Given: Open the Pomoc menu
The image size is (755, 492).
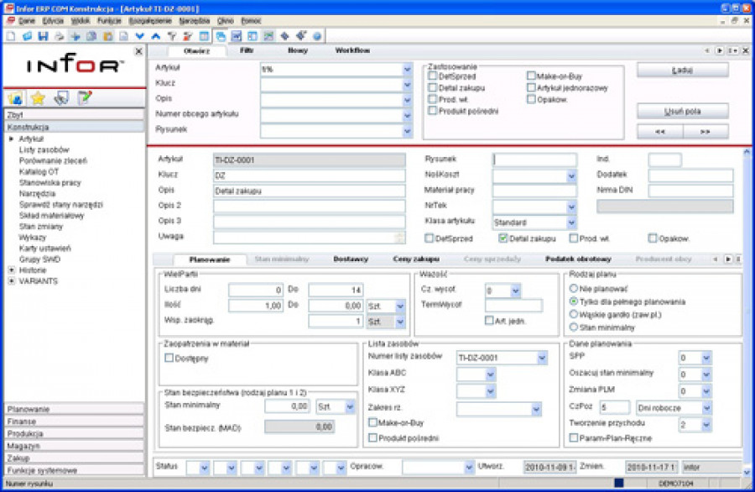Looking at the screenshot, I should click(251, 21).
